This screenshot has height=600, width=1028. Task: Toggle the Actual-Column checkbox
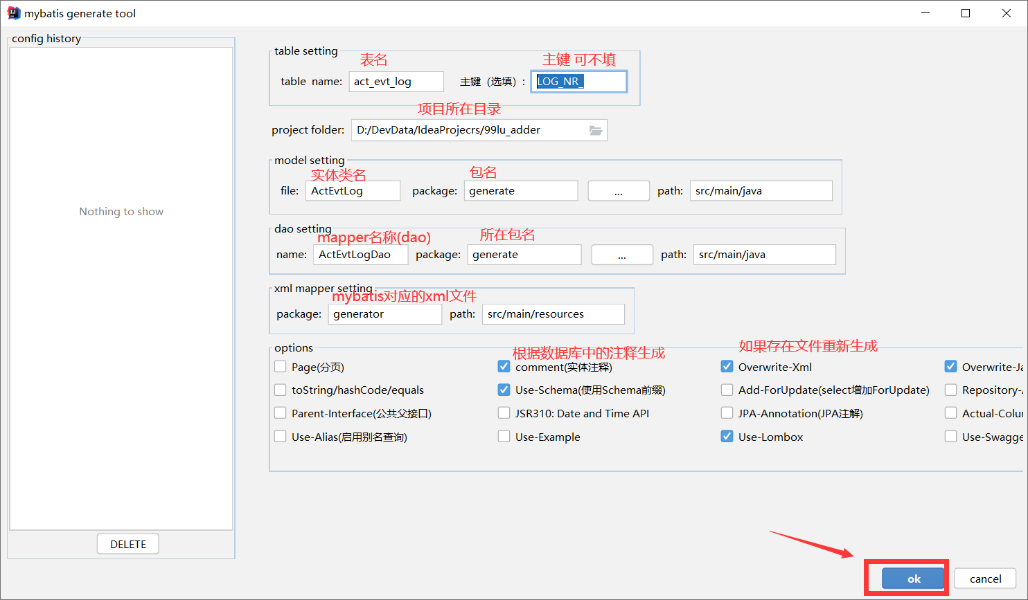point(951,413)
